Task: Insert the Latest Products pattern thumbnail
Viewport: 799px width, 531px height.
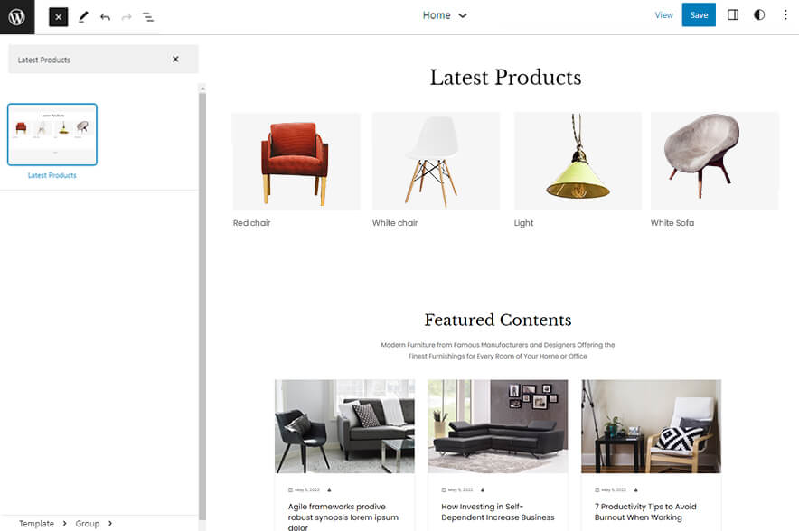Action: coord(52,135)
